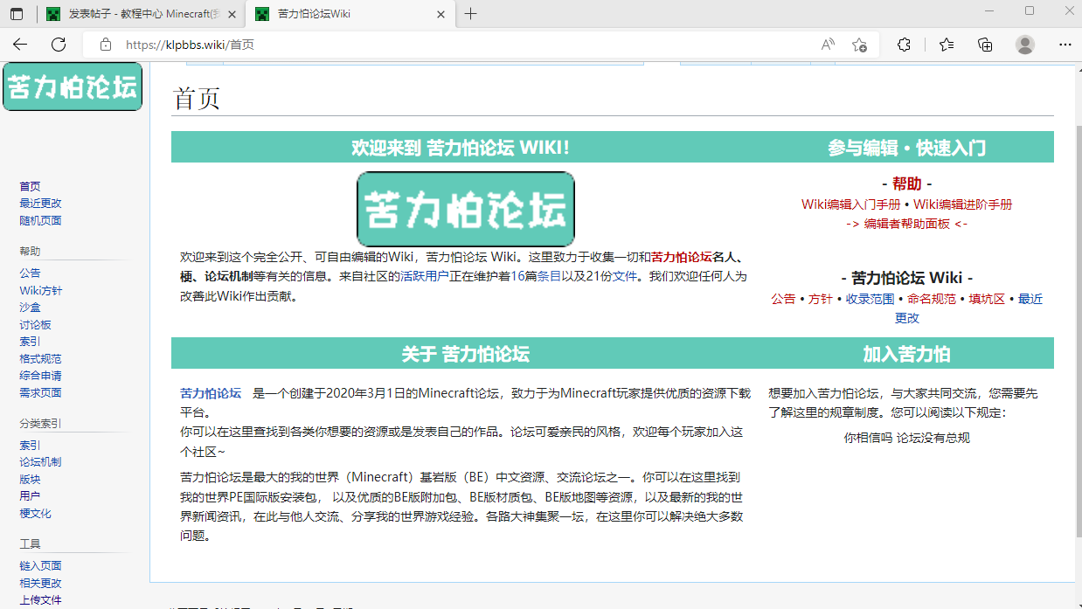Go to 需求页面 in the sidebar
Screen dimensions: 1082x609
41,392
